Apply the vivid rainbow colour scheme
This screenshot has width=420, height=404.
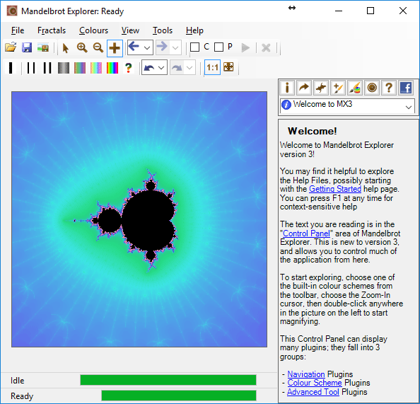pos(112,68)
